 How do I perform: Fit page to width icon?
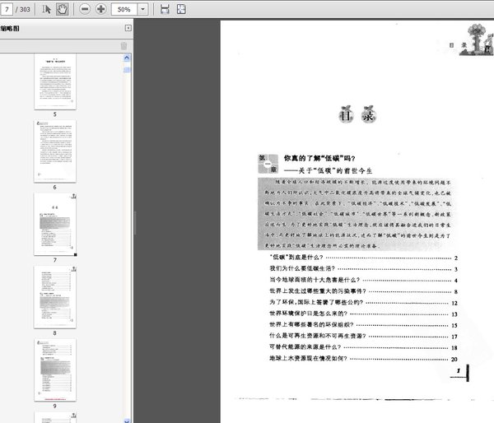(165, 9)
